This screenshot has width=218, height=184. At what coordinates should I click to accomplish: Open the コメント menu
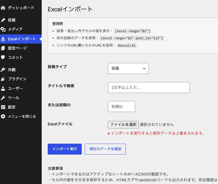point(21,58)
